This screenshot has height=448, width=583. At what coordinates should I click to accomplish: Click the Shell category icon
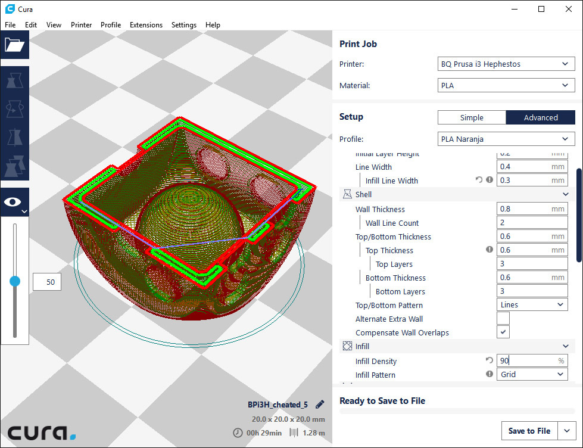pyautogui.click(x=347, y=194)
